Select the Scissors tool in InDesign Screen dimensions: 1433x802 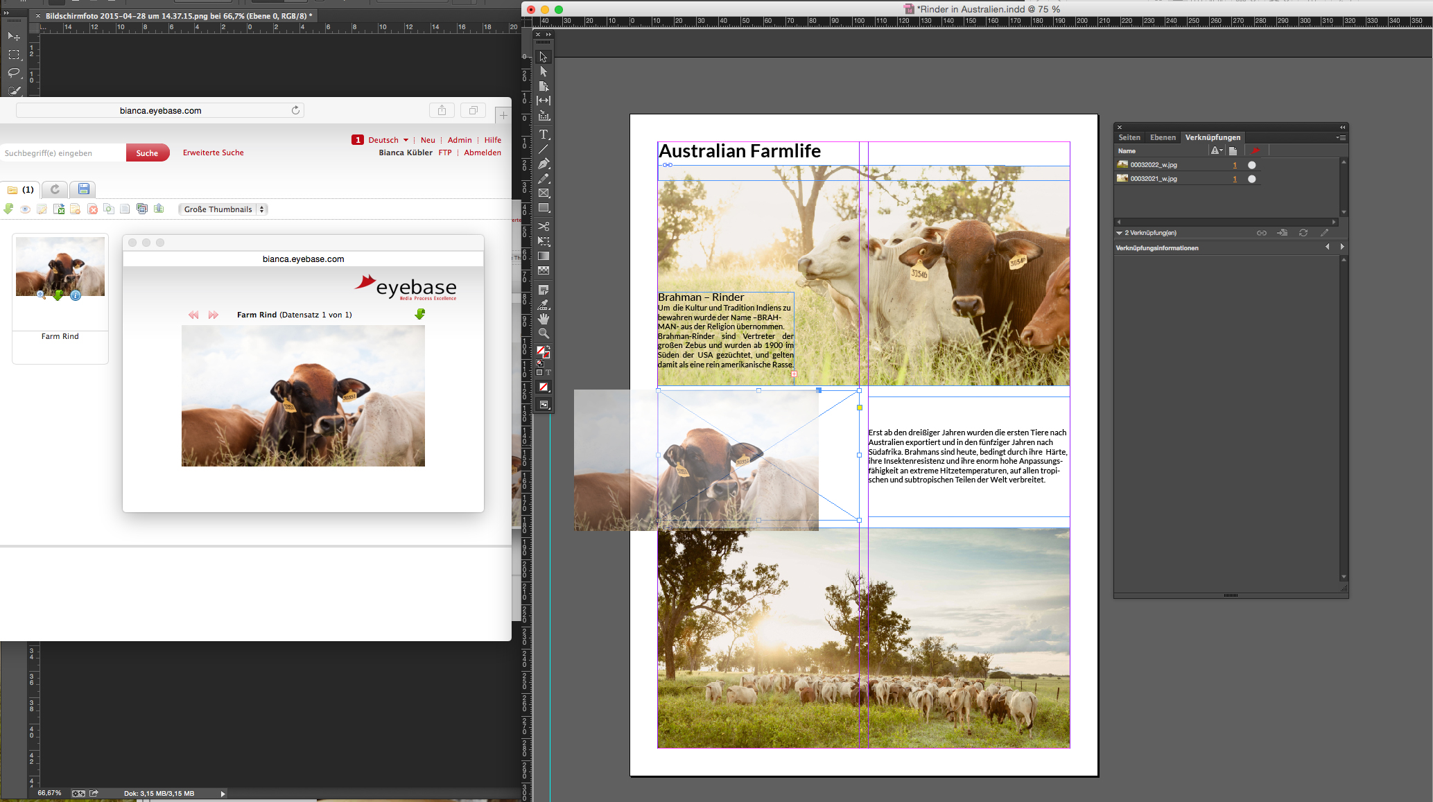544,226
